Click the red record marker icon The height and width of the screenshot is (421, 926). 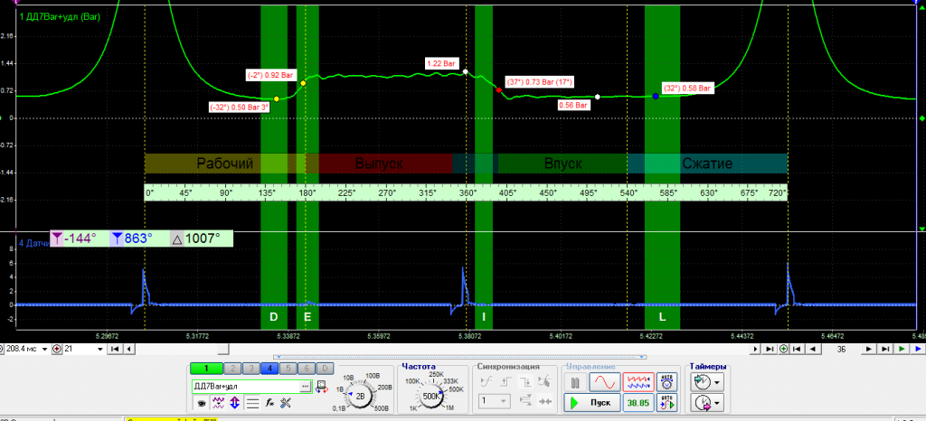coord(57,349)
